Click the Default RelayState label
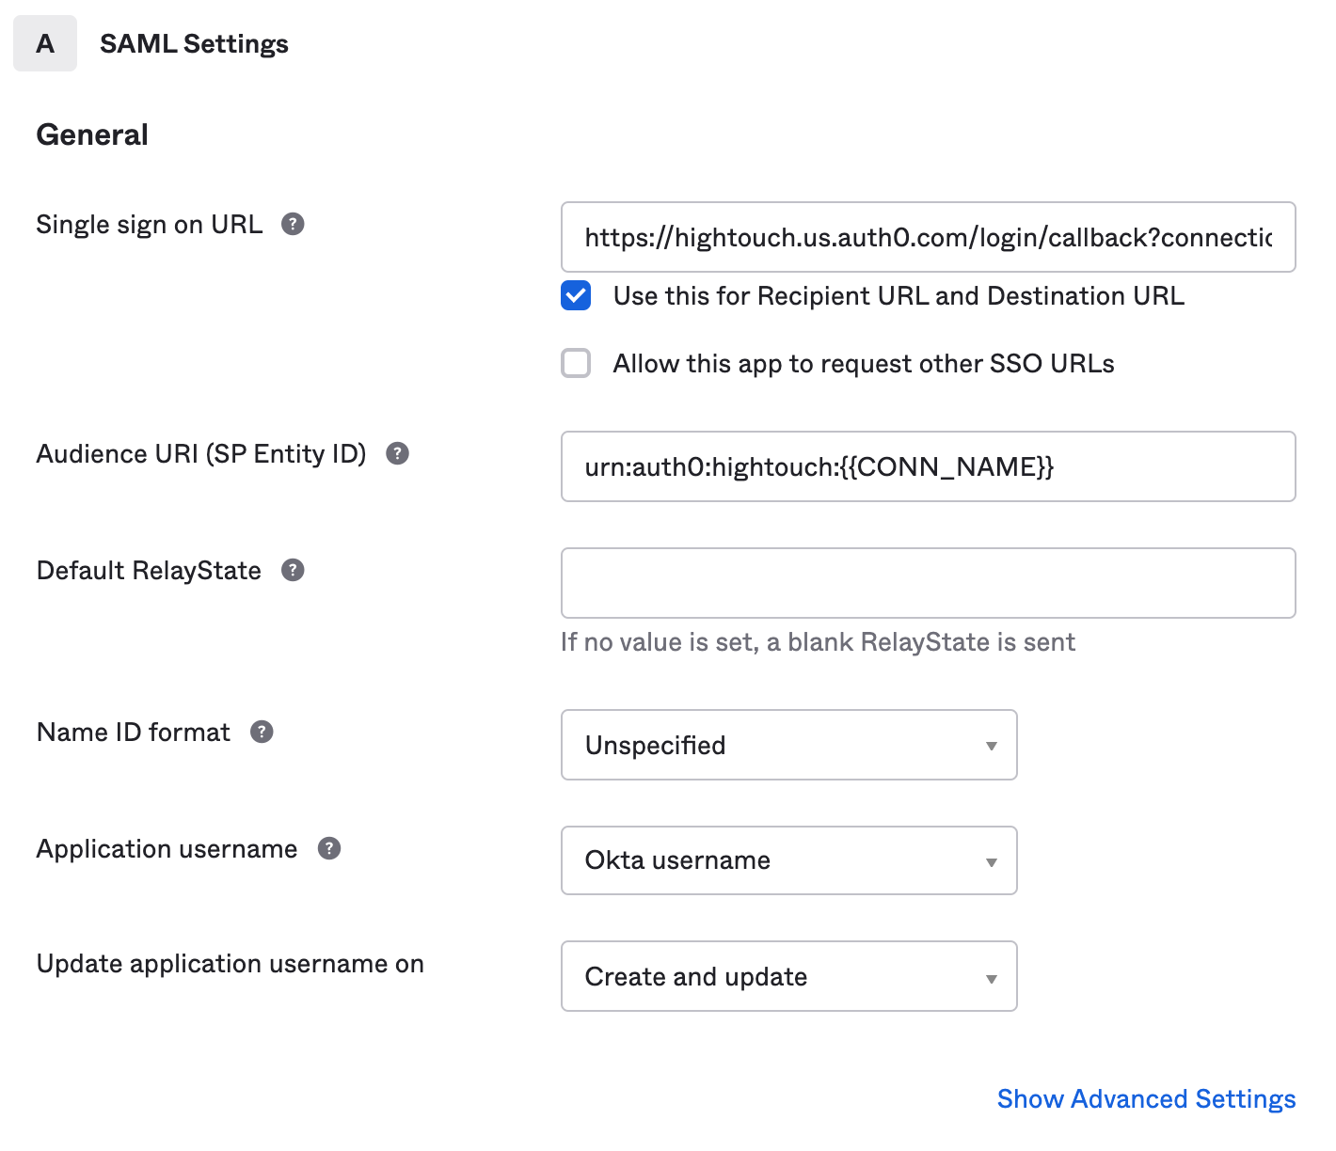 tap(149, 571)
